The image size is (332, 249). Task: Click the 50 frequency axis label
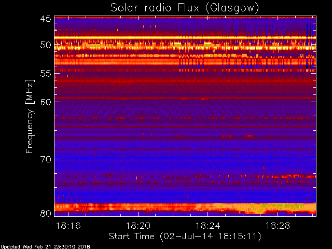point(46,45)
